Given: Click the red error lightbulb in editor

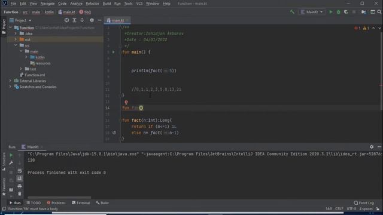Looking at the screenshot, I should [126, 102].
